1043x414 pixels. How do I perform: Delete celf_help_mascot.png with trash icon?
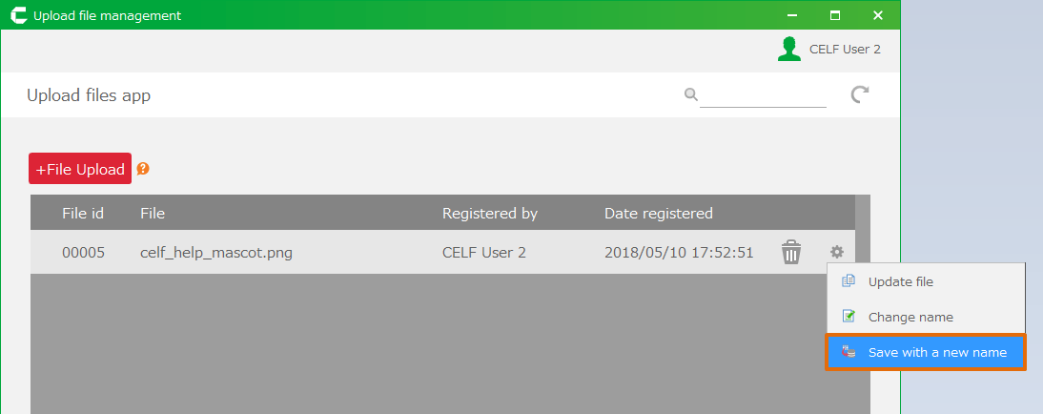click(x=791, y=253)
